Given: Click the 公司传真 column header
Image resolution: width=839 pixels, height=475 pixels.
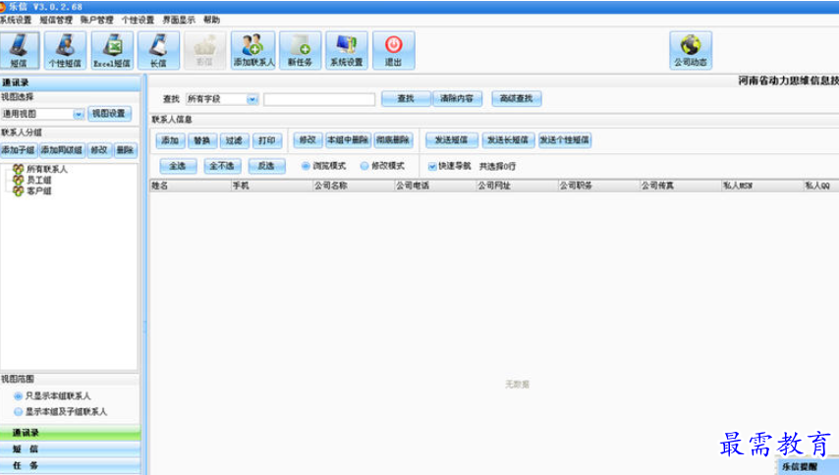Looking at the screenshot, I should [x=681, y=185].
